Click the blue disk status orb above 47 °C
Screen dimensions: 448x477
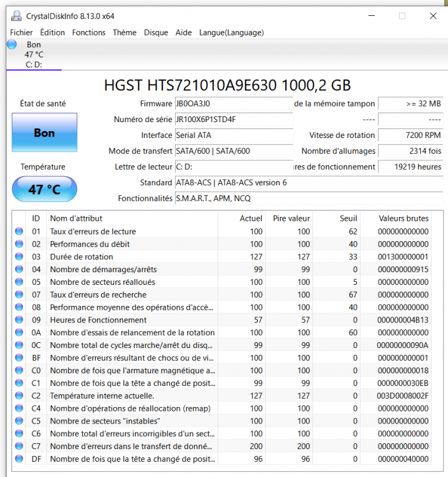(11, 45)
